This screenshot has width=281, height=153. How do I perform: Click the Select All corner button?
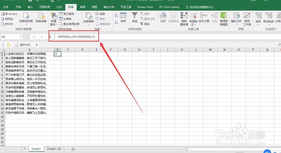[2, 50]
